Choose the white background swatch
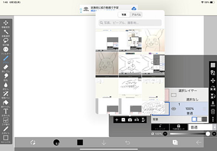This screenshot has height=151, width=217. pos(194,119)
